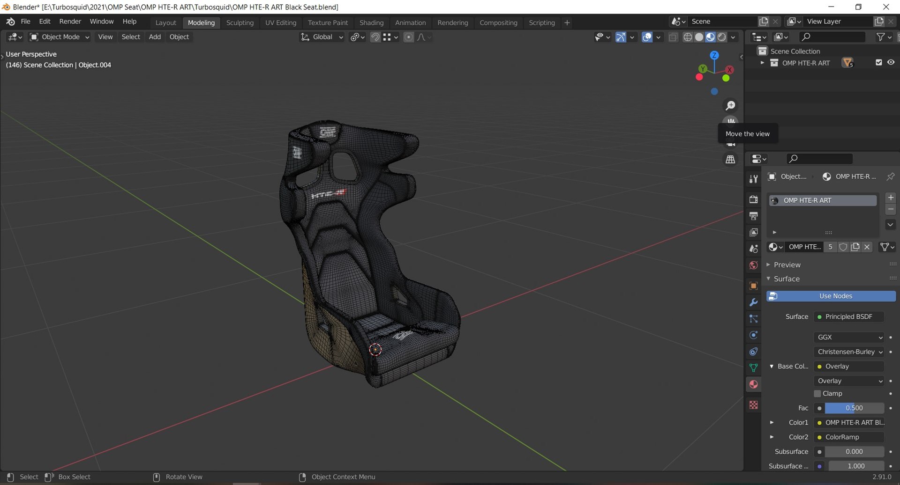Expand OMP HTE-R ART collection in outliner
The height and width of the screenshot is (485, 900).
(762, 63)
